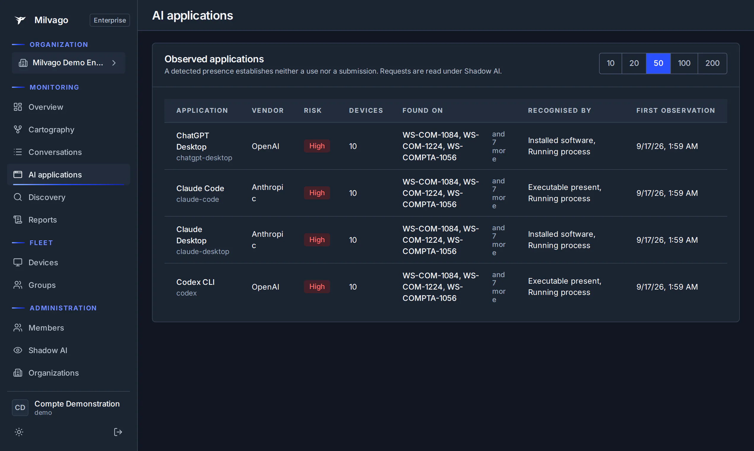Viewport: 754px width, 451px height.
Task: Click the Conversations list icon
Action: tap(18, 152)
